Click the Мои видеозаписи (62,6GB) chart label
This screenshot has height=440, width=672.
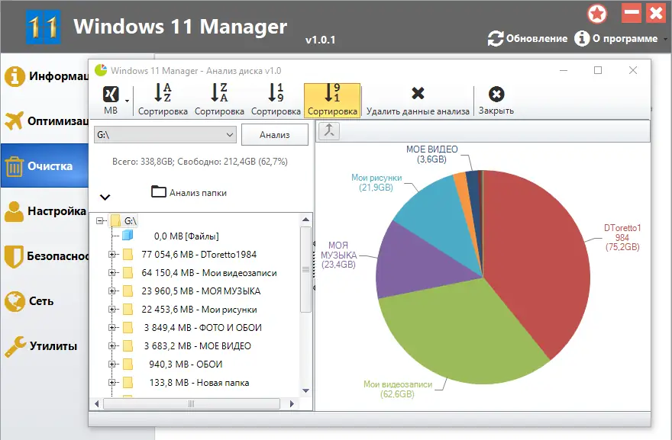[x=398, y=389]
